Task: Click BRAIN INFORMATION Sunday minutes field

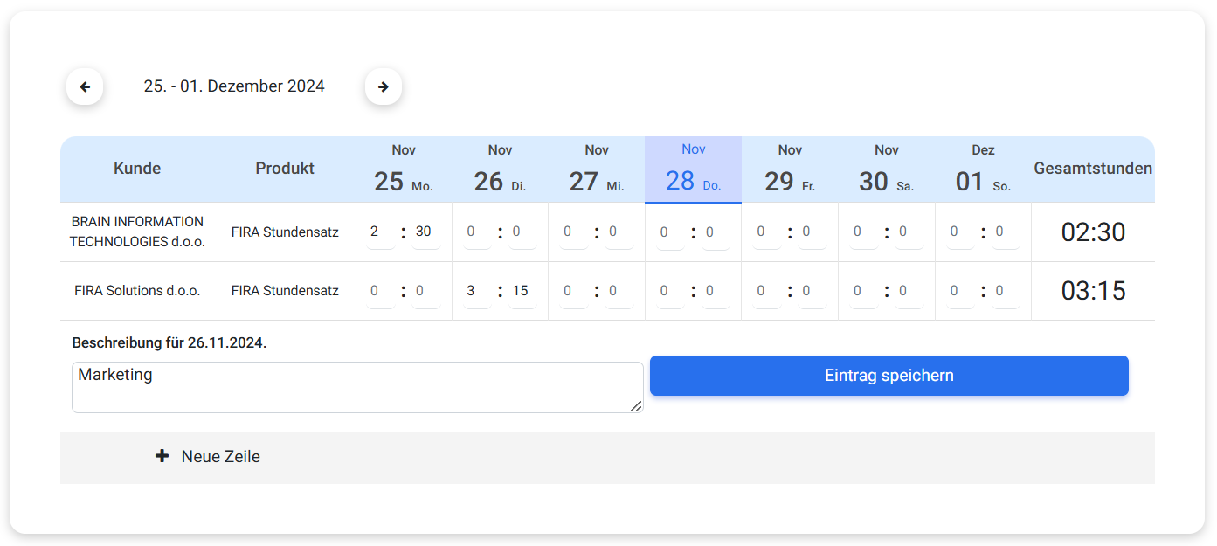Action: click(1006, 232)
